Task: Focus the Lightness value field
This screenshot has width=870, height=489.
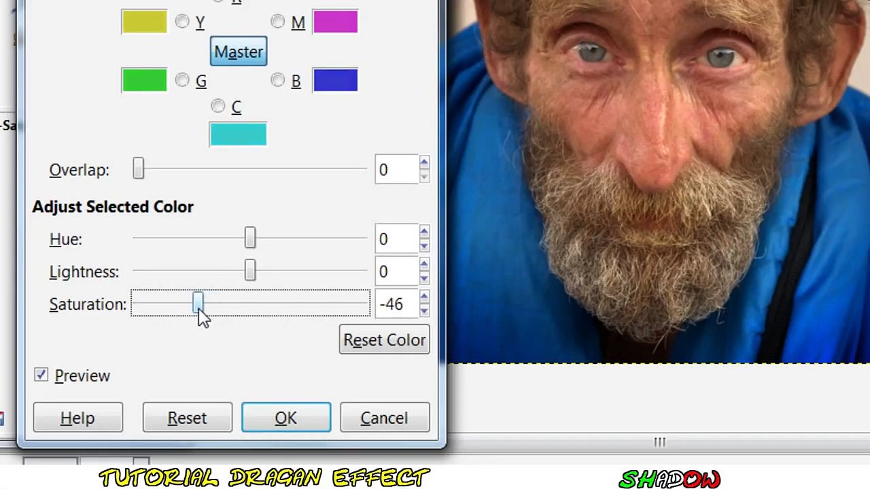Action: click(x=396, y=272)
